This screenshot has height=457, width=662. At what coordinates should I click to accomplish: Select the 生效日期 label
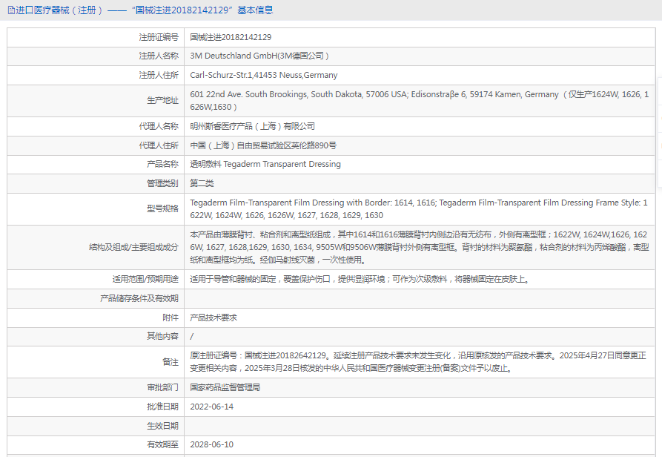(x=162, y=426)
